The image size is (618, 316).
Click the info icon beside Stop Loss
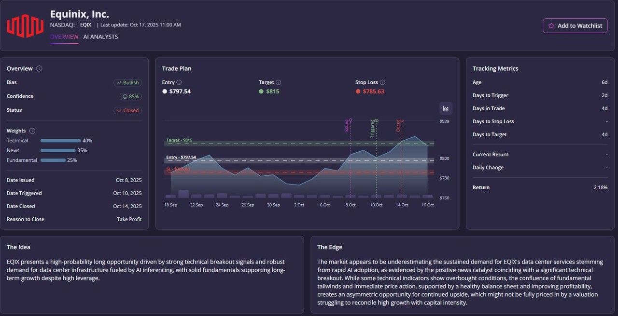[x=382, y=82]
